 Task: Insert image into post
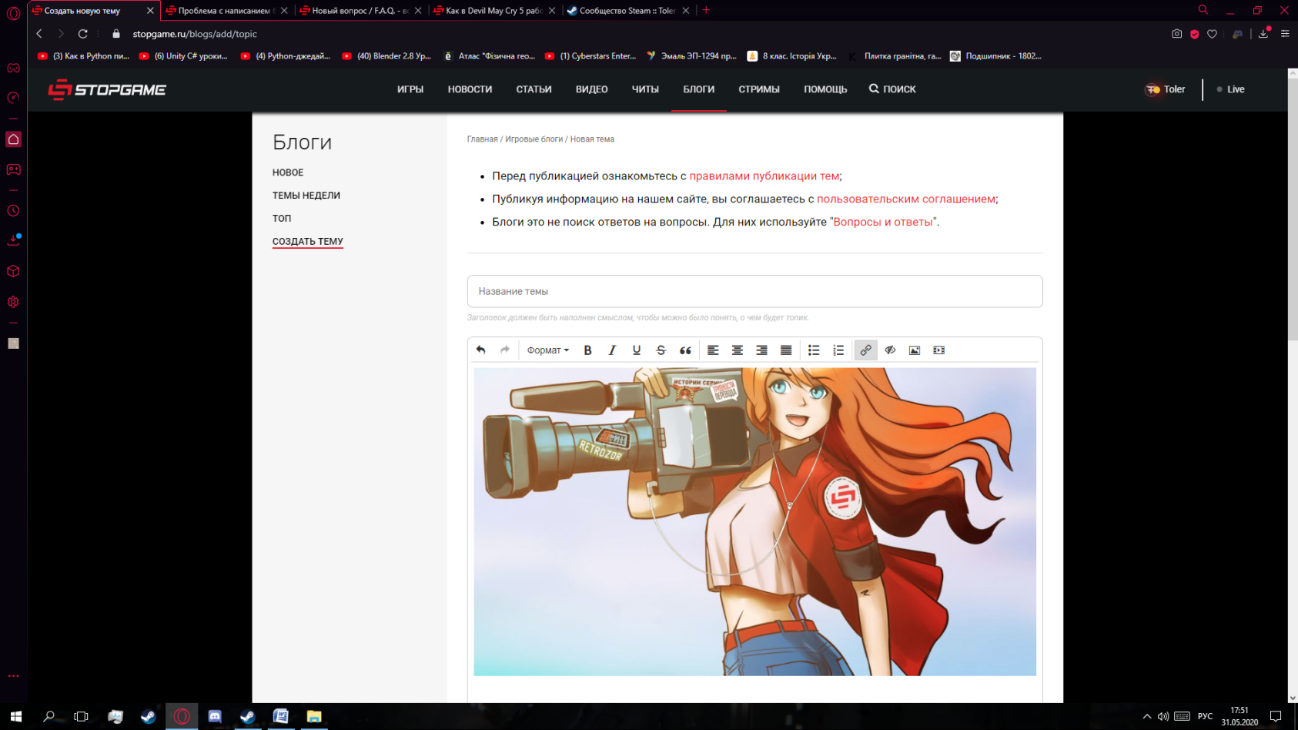(x=915, y=350)
